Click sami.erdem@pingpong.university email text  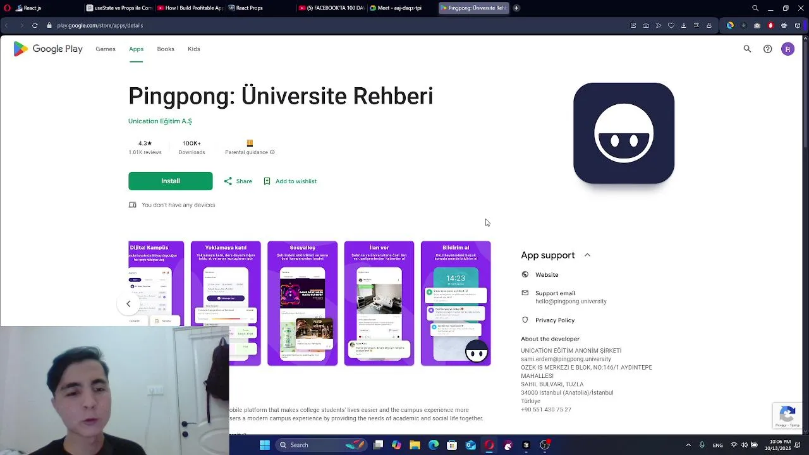tap(566, 359)
